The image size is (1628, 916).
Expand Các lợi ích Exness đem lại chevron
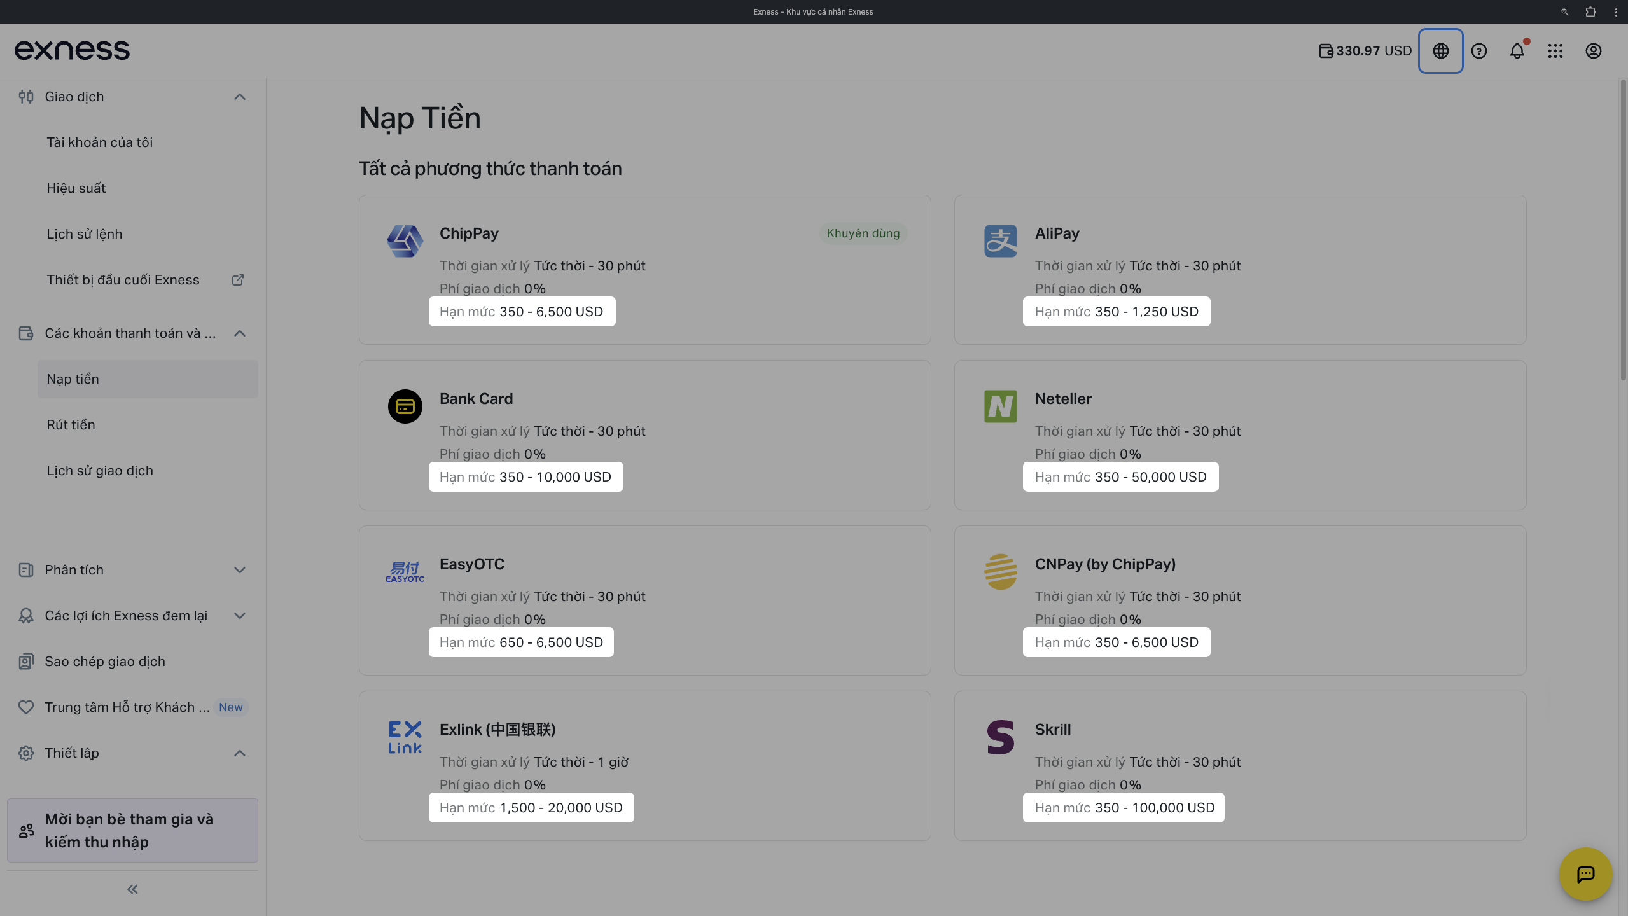coord(240,616)
